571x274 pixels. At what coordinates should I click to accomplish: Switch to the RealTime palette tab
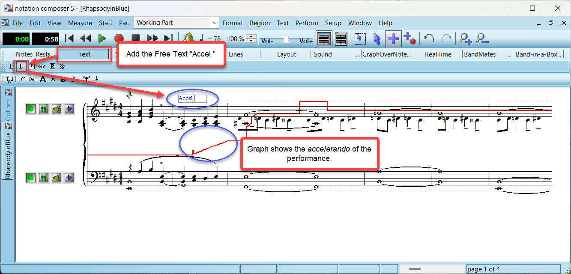[x=438, y=54]
